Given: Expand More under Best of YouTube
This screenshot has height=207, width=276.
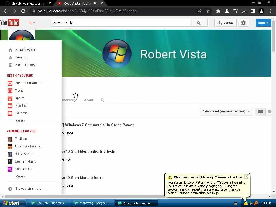Looking at the screenshot, I should [x=20, y=121].
